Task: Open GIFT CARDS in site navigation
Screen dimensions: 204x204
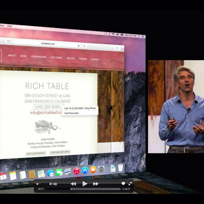Action: point(56,57)
